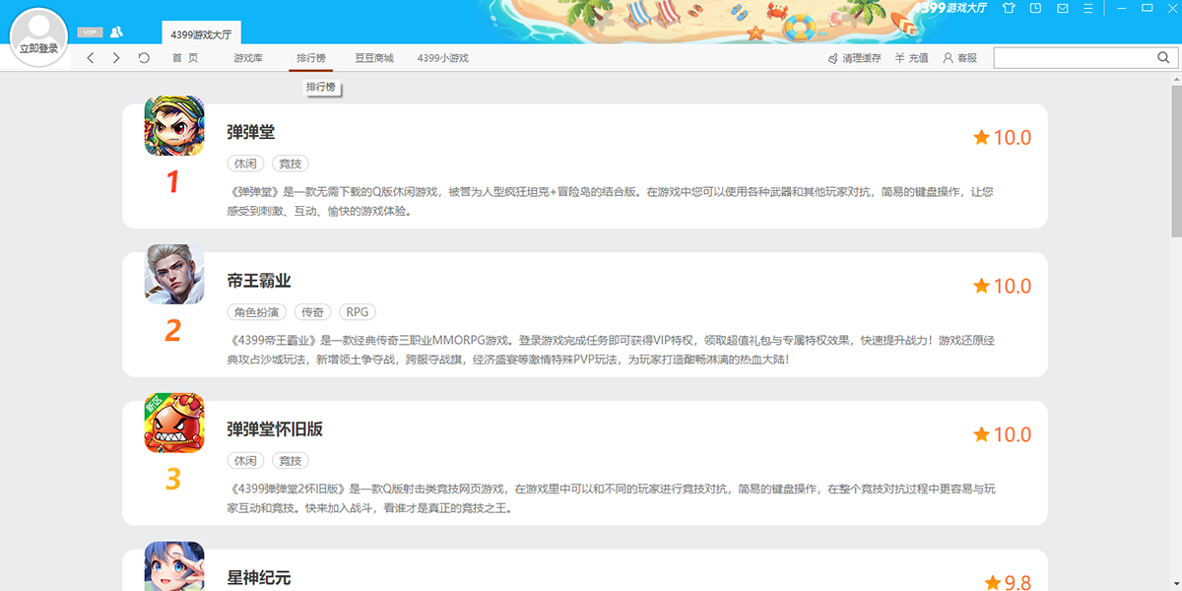Open the 帝王霸业 game icon thumbnail

[173, 274]
